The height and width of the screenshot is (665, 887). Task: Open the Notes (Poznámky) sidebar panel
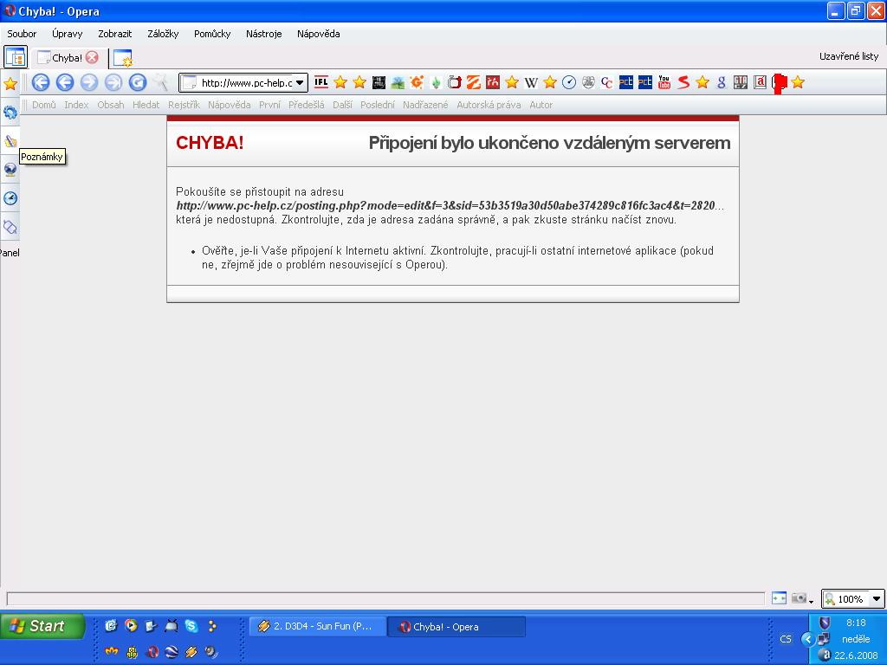[x=10, y=140]
